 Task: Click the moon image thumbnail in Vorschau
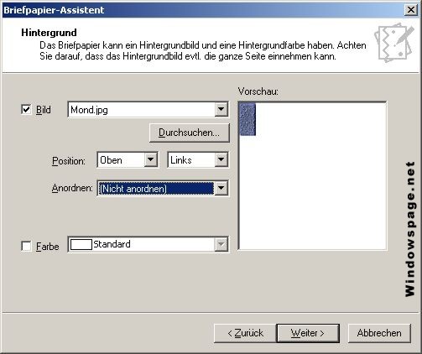click(247, 119)
